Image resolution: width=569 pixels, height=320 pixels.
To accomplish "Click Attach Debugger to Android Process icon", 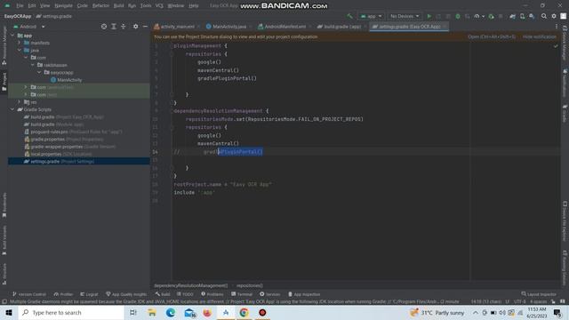I will click(491, 16).
